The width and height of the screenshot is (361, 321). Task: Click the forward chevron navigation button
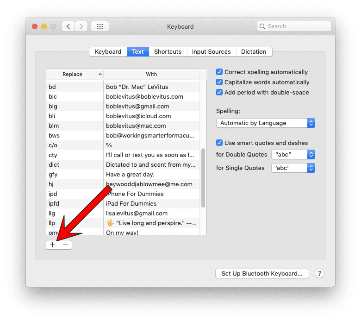pos(81,26)
